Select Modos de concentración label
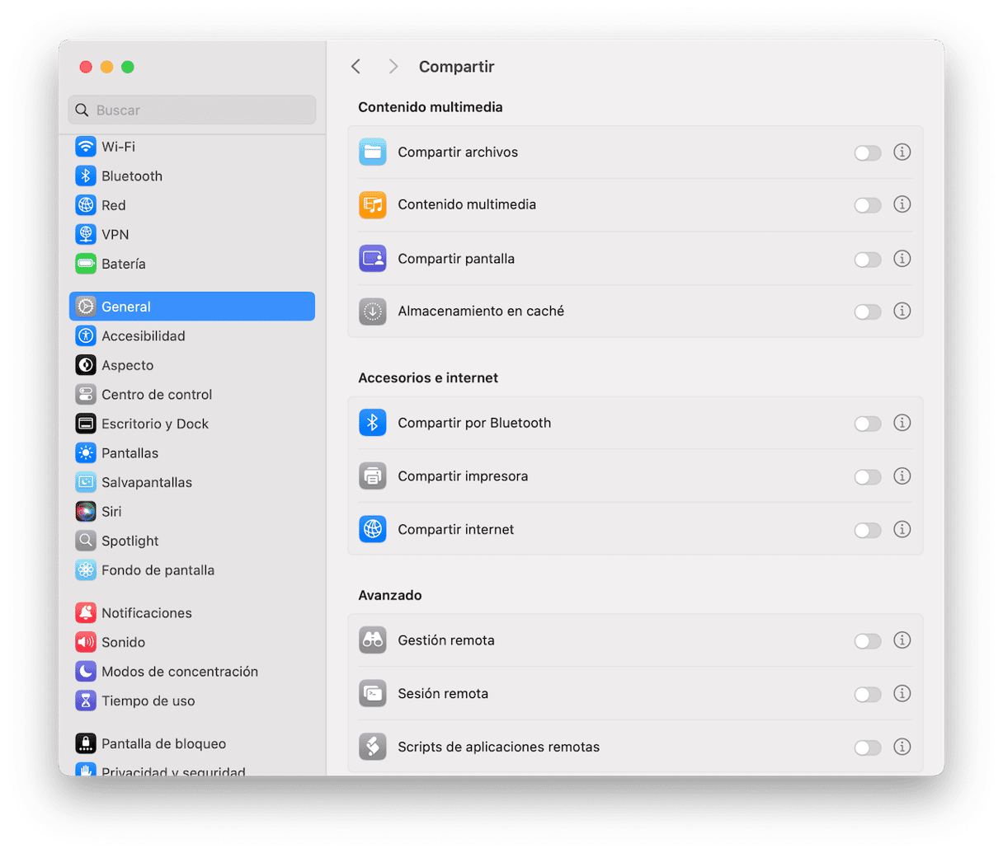This screenshot has width=1003, height=853. [x=180, y=672]
